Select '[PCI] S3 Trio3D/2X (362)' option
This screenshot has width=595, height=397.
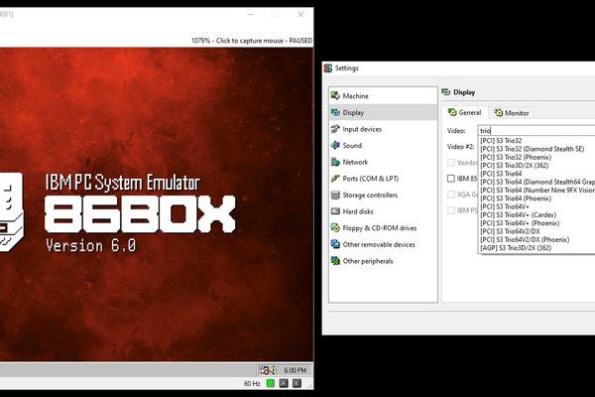(x=536, y=166)
